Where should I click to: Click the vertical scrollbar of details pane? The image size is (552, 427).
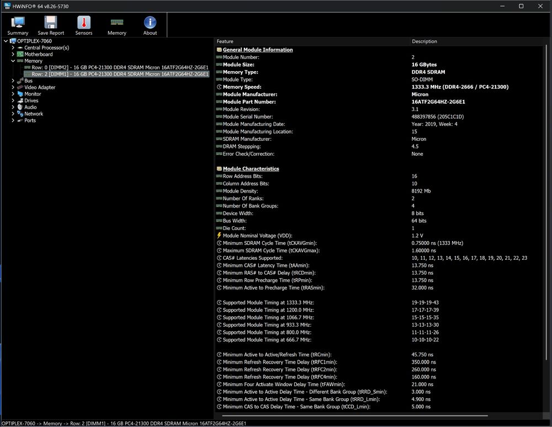(546, 202)
